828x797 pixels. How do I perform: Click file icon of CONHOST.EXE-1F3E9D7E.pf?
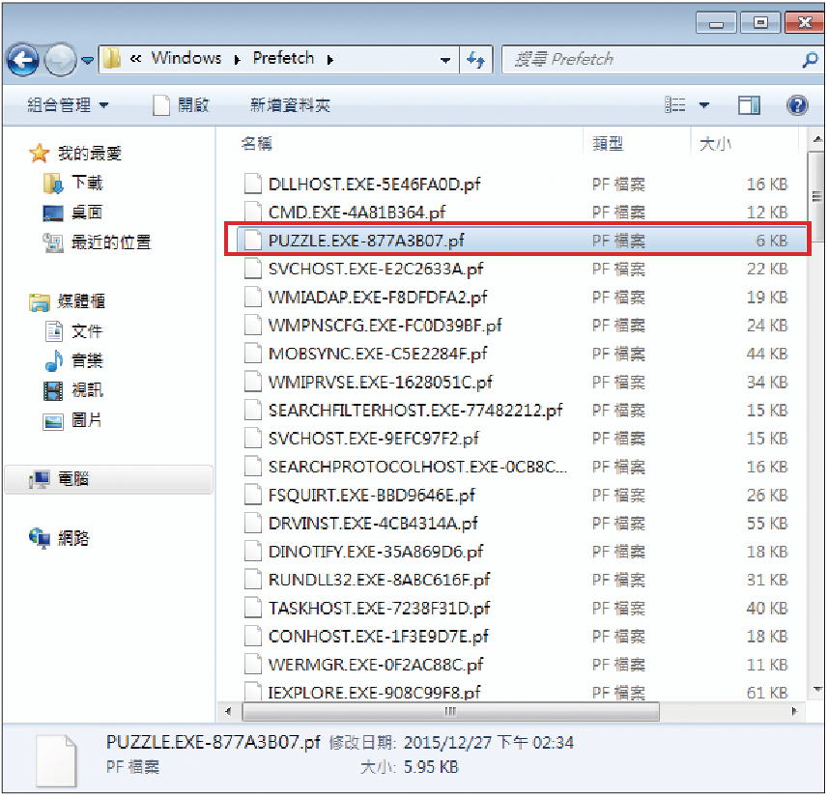tap(253, 636)
